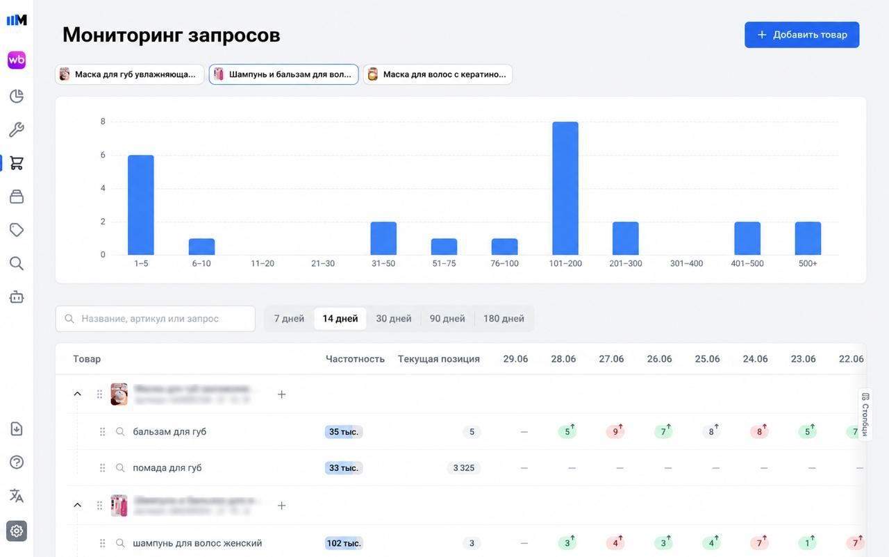
Task: Switch period to 7 дней
Action: 289,319
